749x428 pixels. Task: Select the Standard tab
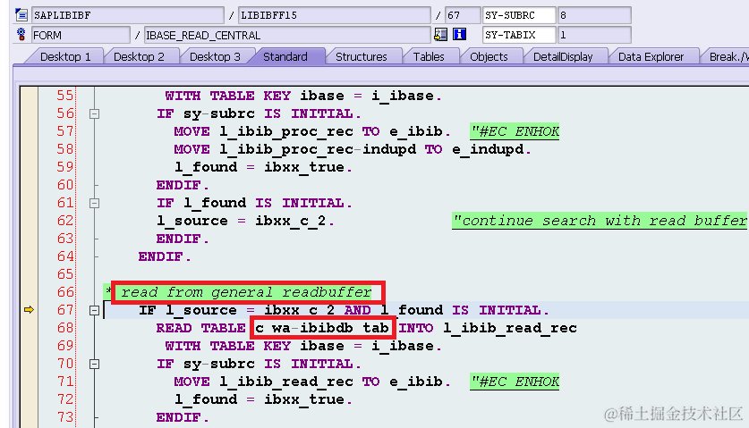pyautogui.click(x=285, y=57)
